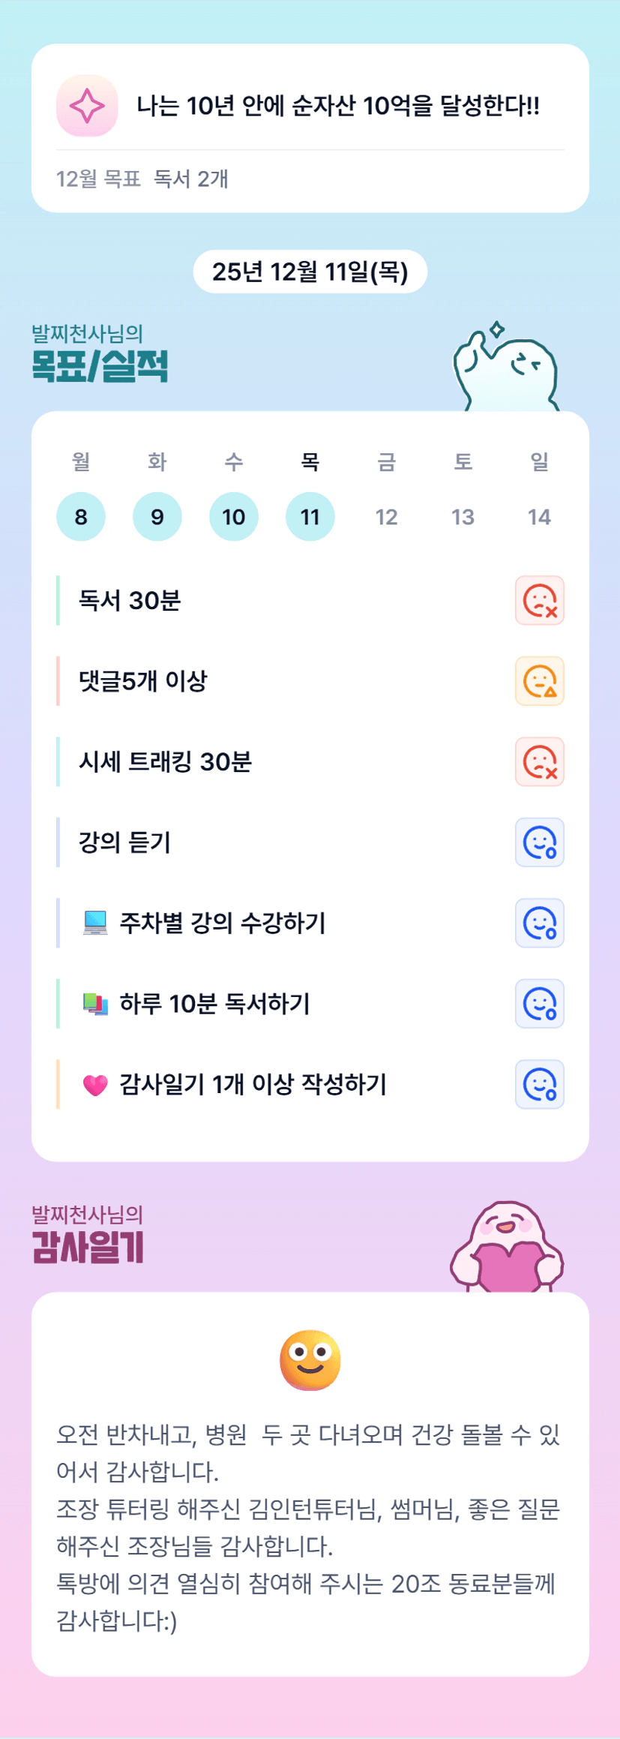Image resolution: width=620 pixels, height=1739 pixels.
Task: Click the blushing emoji in the gratitude diary
Action: [310, 1360]
